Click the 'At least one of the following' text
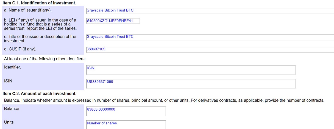Viewport: 334px width, 129px height. [x=45, y=59]
